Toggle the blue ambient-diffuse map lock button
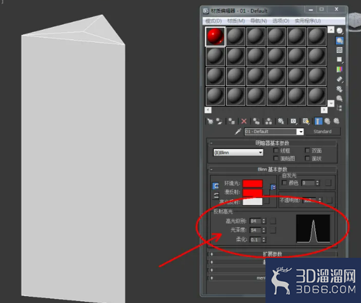Viewport: 361px width, 303px height. tap(273, 187)
